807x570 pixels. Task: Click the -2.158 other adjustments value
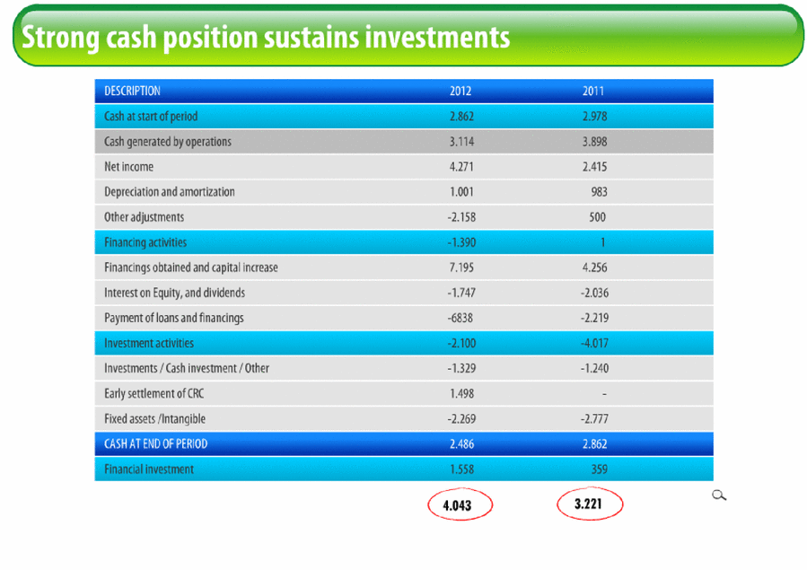[x=461, y=217]
